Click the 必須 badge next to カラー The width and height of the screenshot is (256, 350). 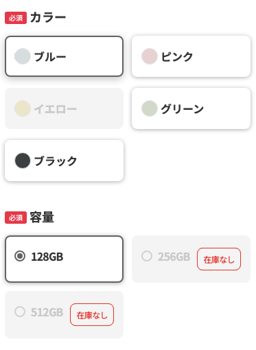(x=16, y=18)
